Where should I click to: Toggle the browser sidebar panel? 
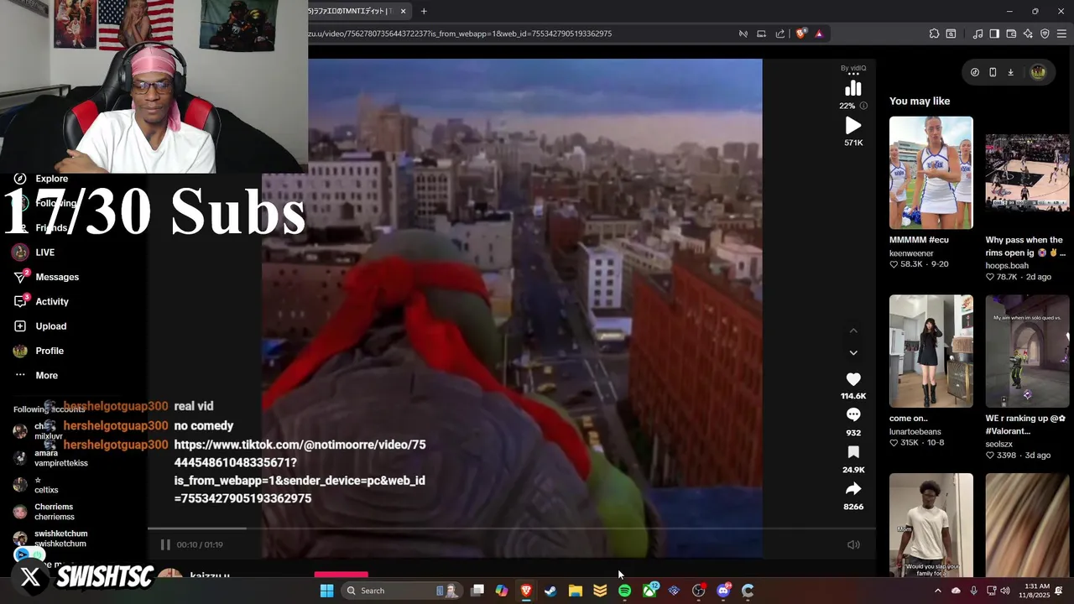(x=994, y=34)
